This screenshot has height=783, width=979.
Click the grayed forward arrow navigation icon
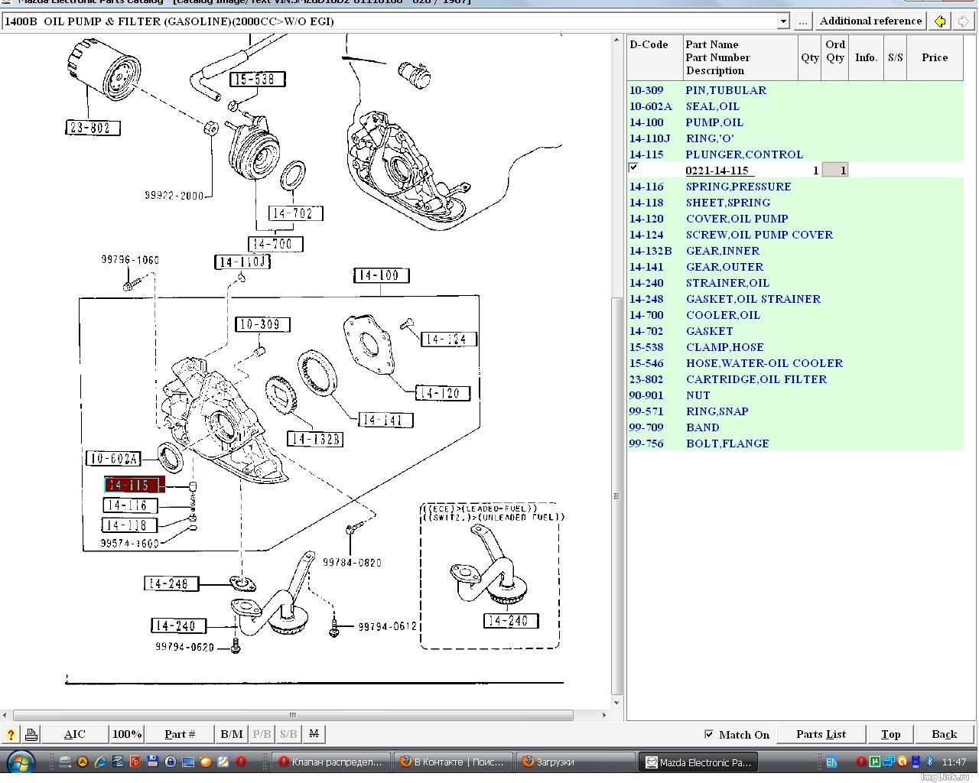pyautogui.click(x=963, y=21)
